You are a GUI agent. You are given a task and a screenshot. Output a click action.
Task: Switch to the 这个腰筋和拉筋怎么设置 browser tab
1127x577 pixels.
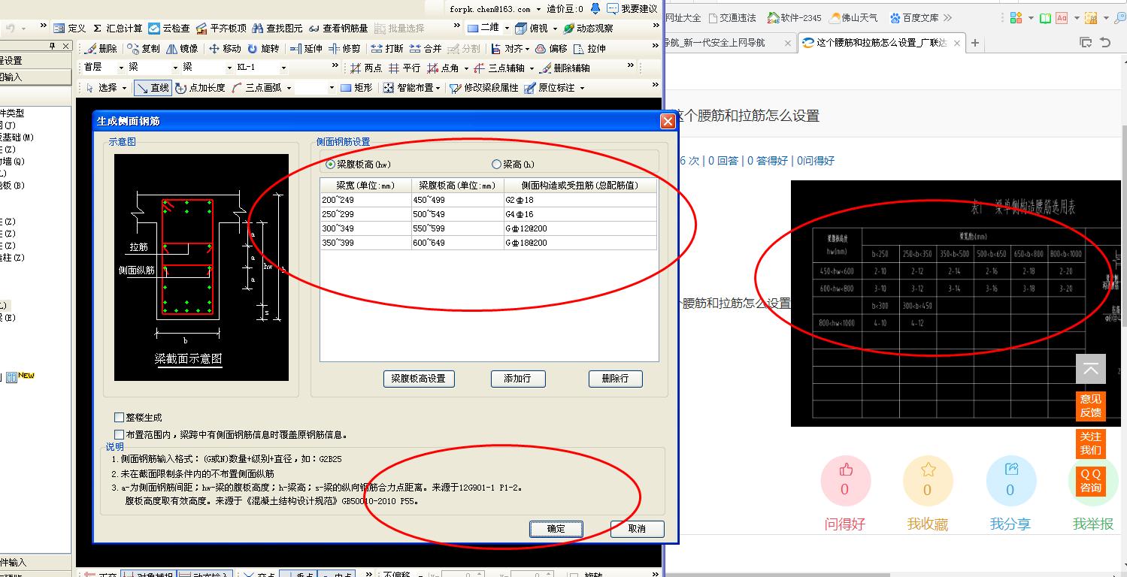tap(881, 43)
